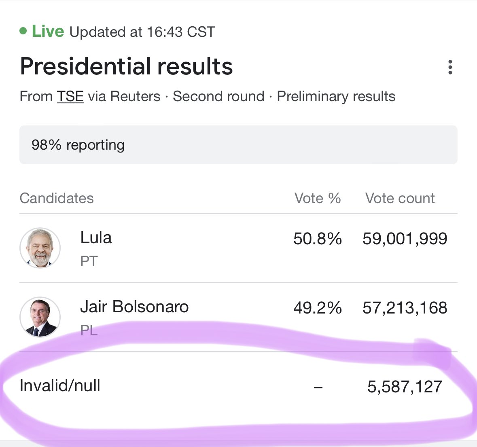This screenshot has width=477, height=447.
Task: Select Bolsonaro's 49.2% vote percentage
Action: click(x=318, y=307)
